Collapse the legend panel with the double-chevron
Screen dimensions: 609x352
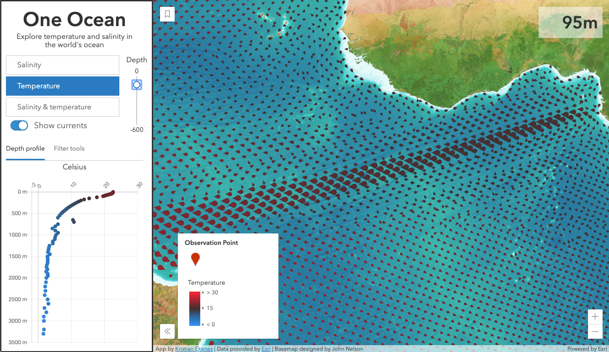(167, 331)
